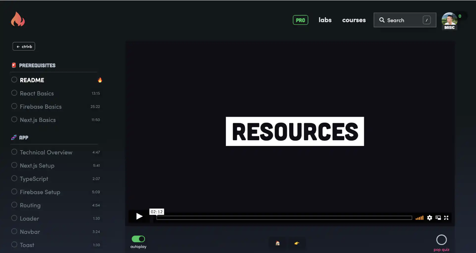Mark React Basics circle complete
The height and width of the screenshot is (253, 476).
(14, 93)
